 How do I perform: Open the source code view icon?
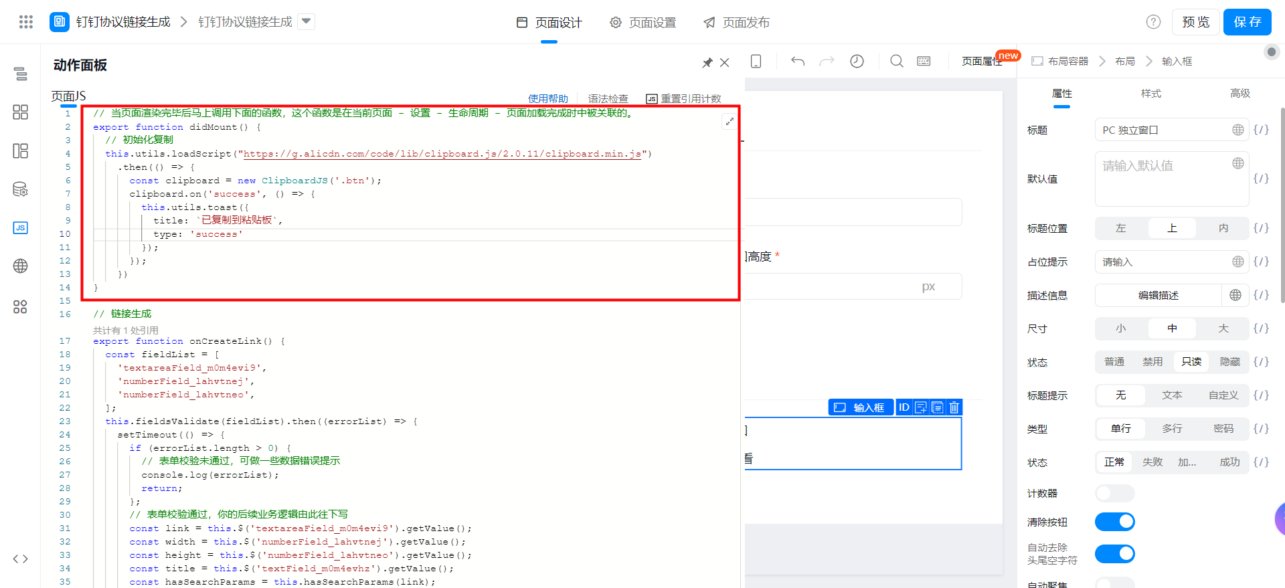coord(21,559)
